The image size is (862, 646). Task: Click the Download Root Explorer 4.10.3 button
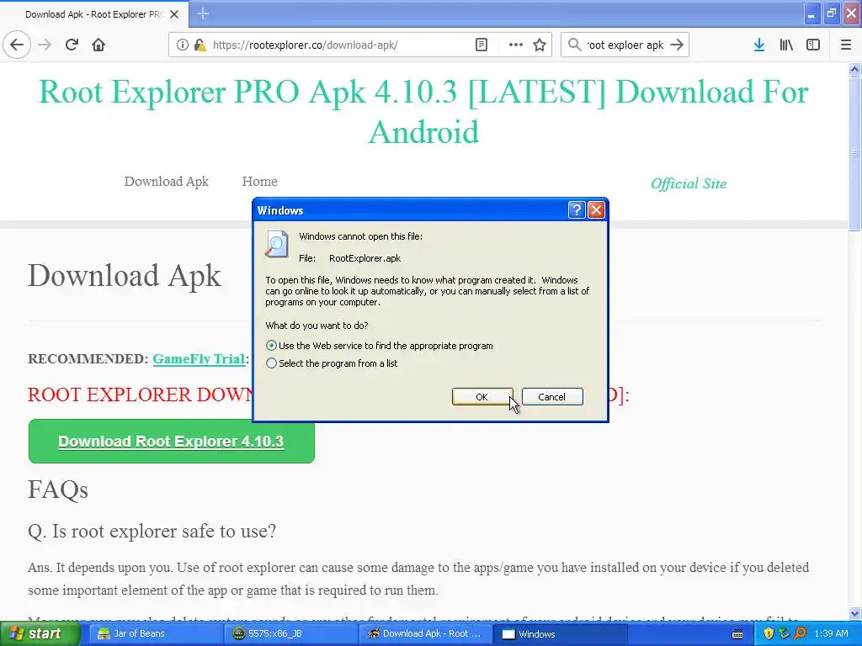171,441
